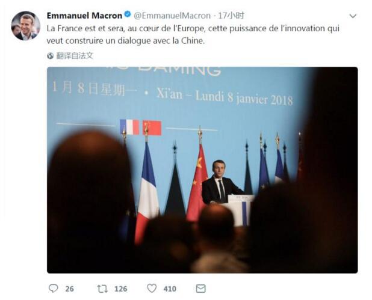Click Macron at the podium in photo
Image resolution: width=372 pixels, height=300 pixels.
(220, 182)
